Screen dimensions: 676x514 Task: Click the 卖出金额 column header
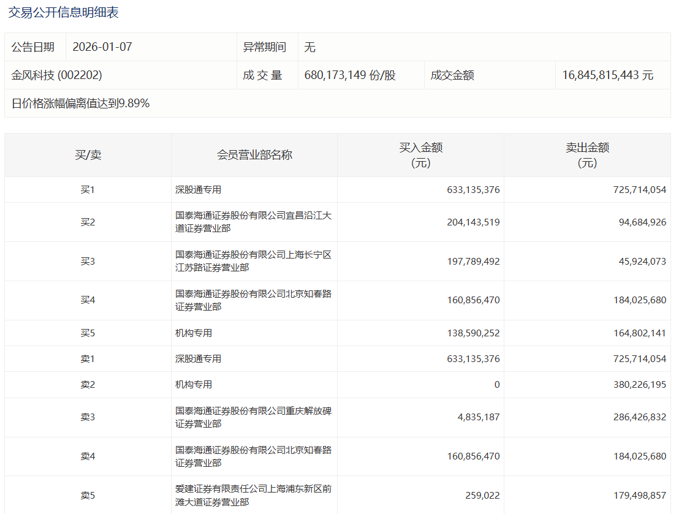pos(587,155)
